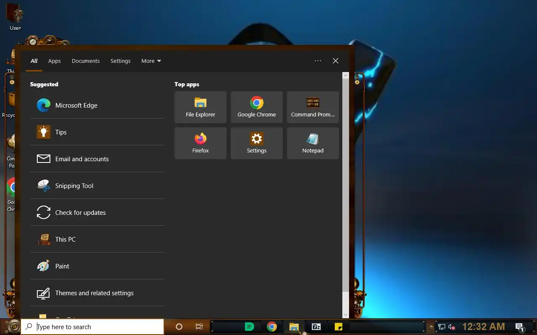
Task: Open the Settings tile in Top apps
Action: tap(257, 143)
